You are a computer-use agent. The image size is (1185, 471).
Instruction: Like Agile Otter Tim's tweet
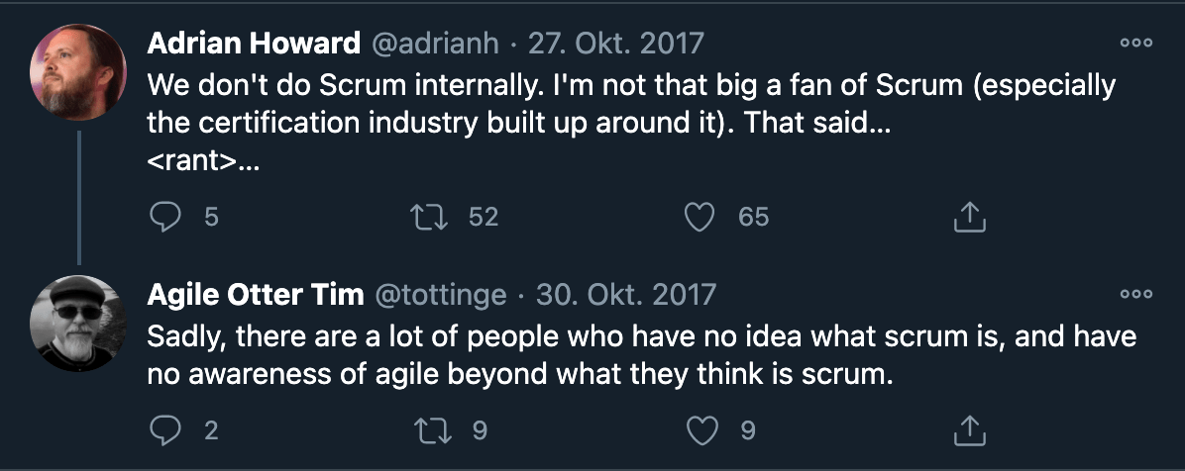pyautogui.click(x=700, y=429)
